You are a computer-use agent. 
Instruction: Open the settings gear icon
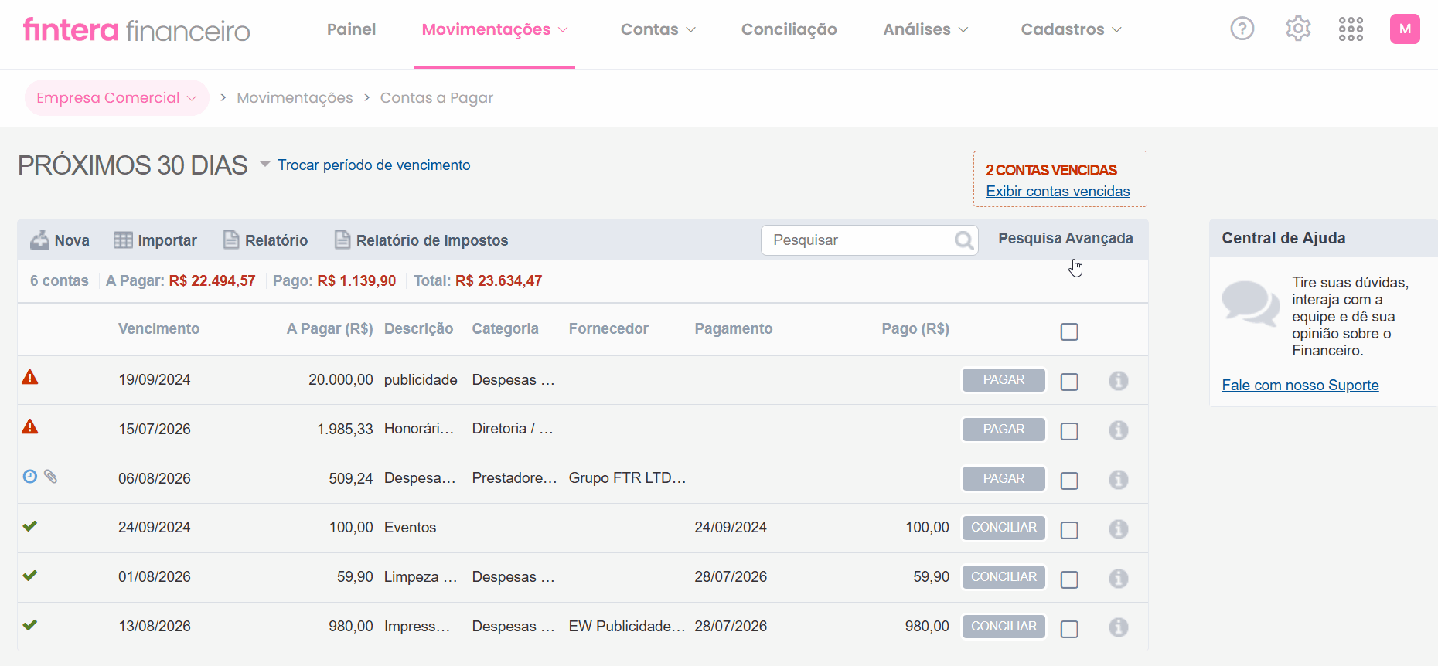point(1298,29)
